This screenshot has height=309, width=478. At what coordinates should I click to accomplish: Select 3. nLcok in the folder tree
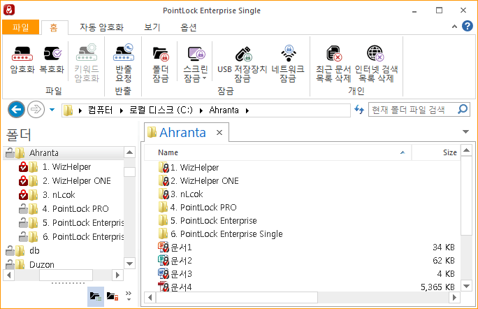(59, 194)
